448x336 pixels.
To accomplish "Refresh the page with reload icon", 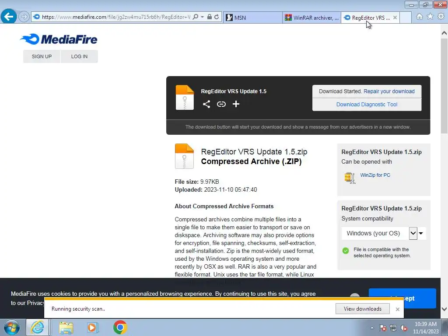I will [x=217, y=17].
